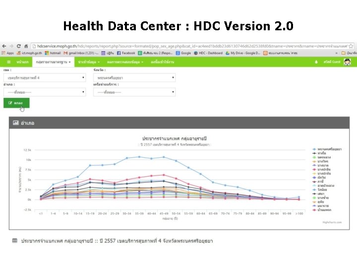Screen dimensions: 357x268
Task: Expand the กลุ่มรายงานมาตรฐาน menu
Action: click(x=53, y=62)
